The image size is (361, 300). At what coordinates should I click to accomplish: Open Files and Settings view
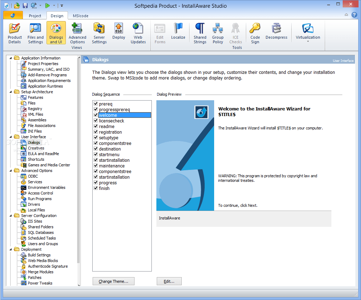[x=35, y=33]
